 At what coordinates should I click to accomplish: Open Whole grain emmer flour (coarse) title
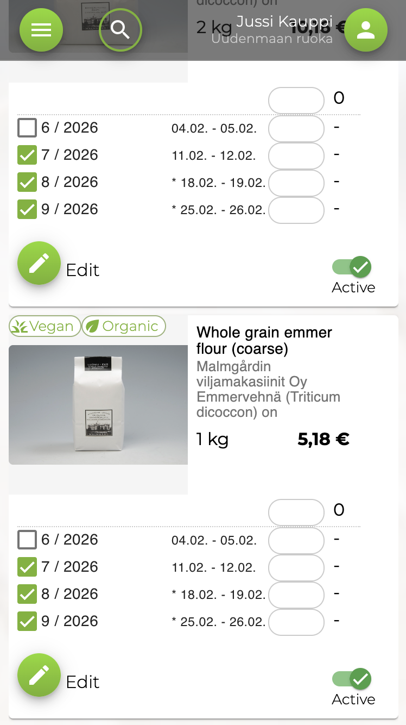(264, 340)
